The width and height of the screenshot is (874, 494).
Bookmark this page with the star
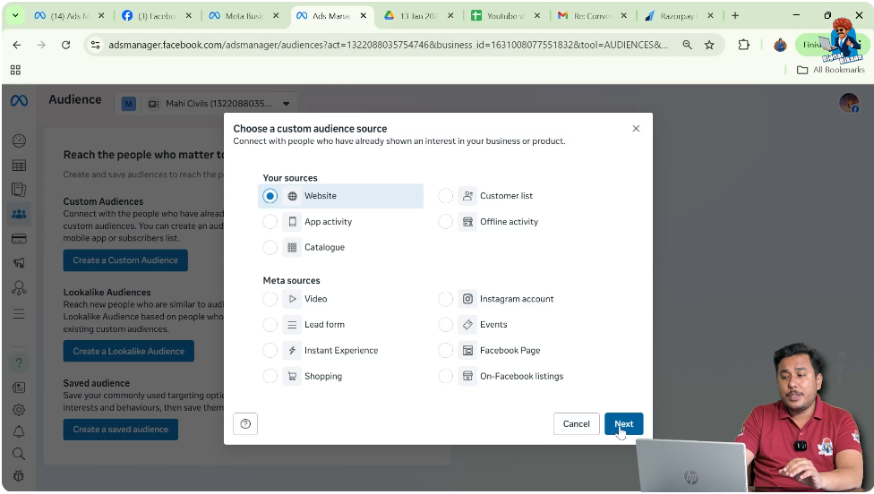(x=709, y=45)
